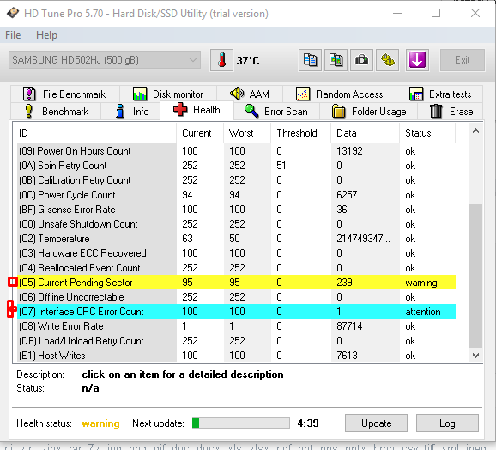Click the vertical scrollbar thumb

[x=475, y=276]
